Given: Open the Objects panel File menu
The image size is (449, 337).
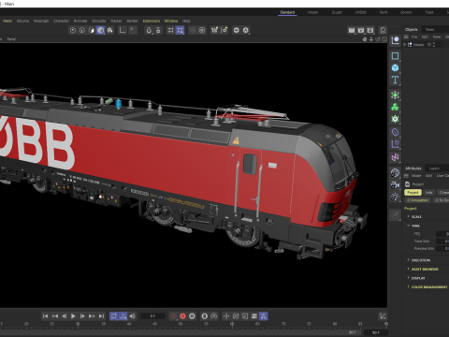Looking at the screenshot, I should [x=414, y=37].
